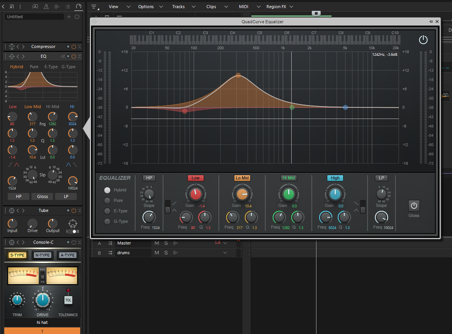Toggle the Tube module power icon
This screenshot has height=334, width=452.
[74, 210]
